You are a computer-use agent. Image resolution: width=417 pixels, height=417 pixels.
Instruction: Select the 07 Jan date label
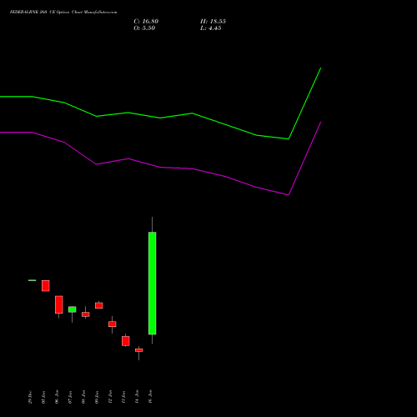point(70,397)
